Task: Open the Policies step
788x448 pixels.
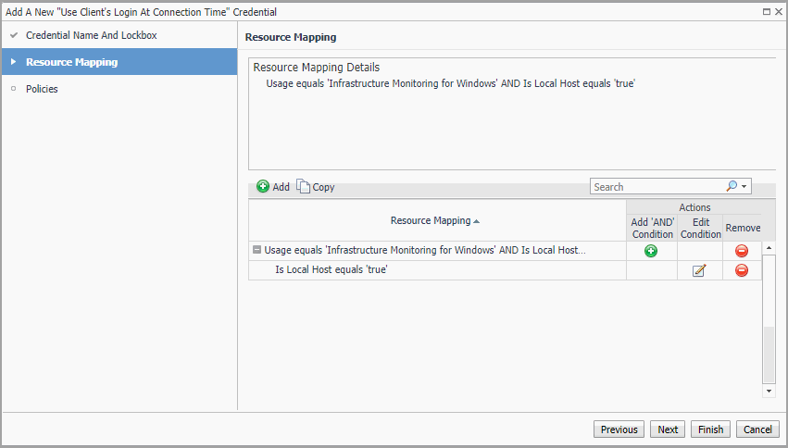Action: point(42,89)
